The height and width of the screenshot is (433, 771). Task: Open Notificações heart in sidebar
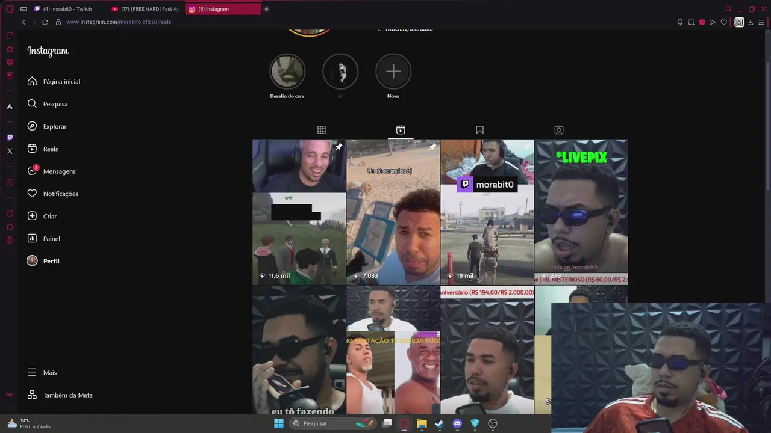click(53, 194)
